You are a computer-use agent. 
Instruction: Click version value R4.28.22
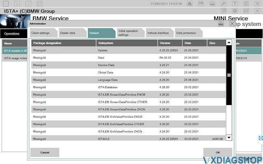coord(165,58)
